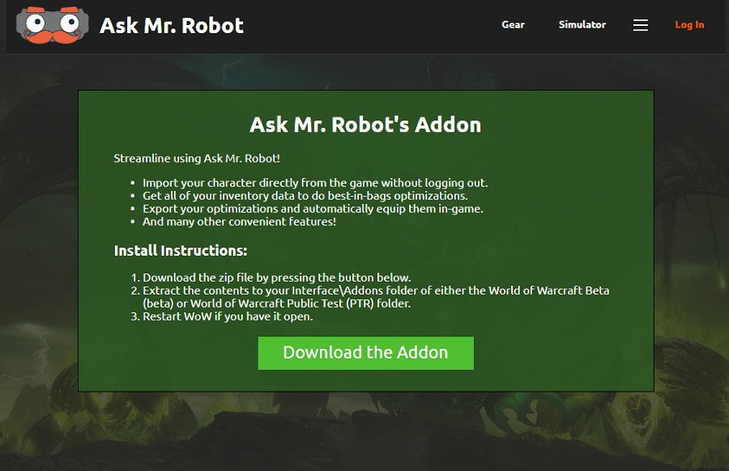Click step 1 about downloading zip file
Image resolution: width=729 pixels, height=471 pixels.
[277, 278]
